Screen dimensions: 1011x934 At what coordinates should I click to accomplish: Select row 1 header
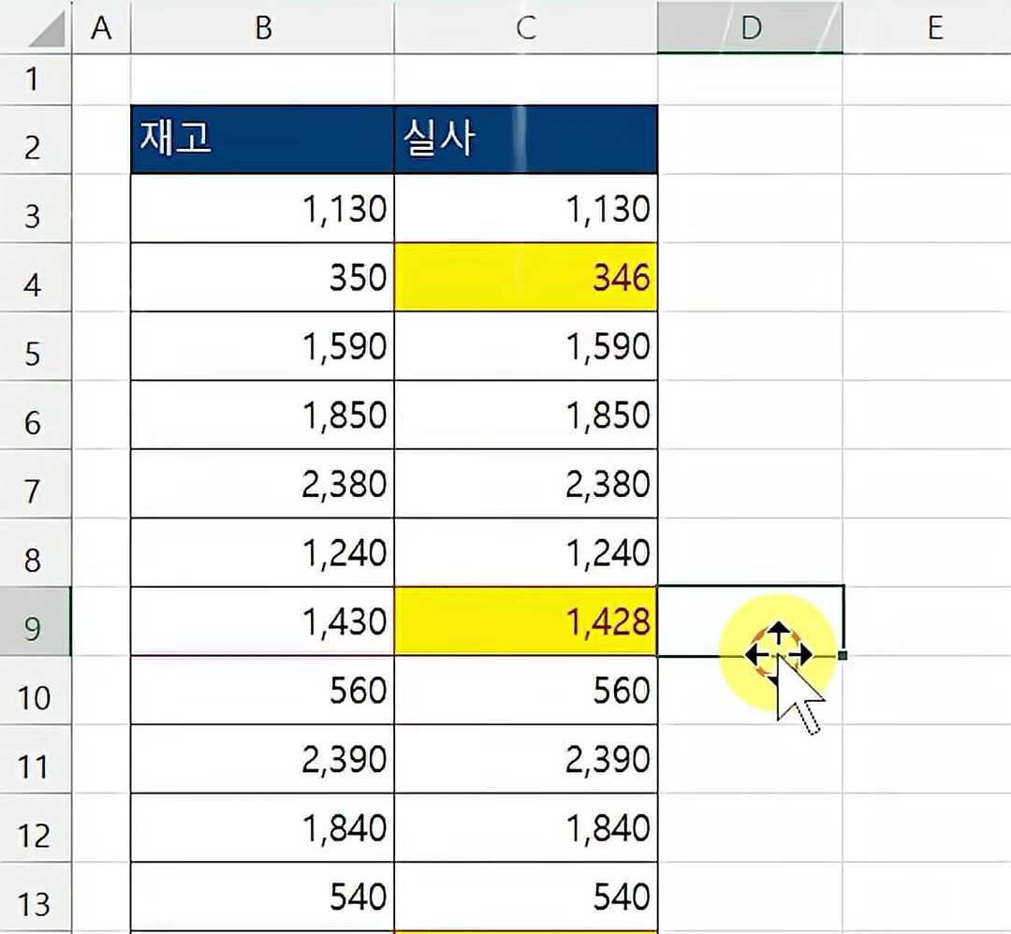point(36,80)
